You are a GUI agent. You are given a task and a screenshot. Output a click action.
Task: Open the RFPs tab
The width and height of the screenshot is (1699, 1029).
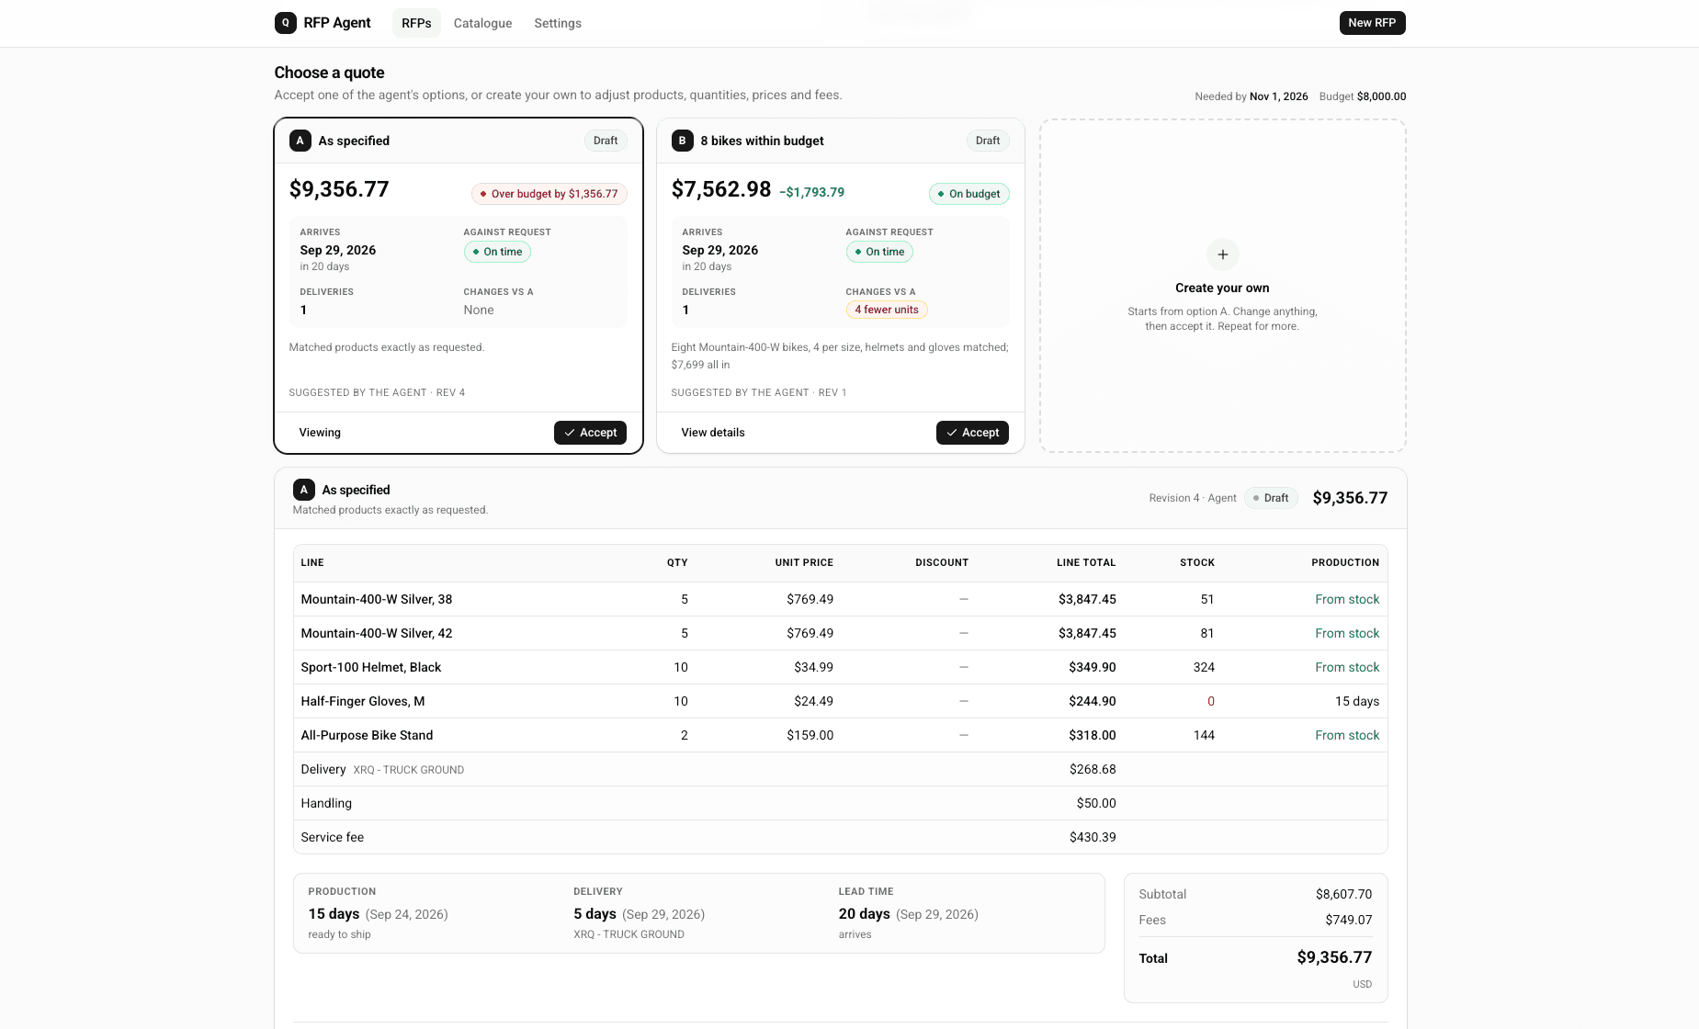[x=416, y=23]
